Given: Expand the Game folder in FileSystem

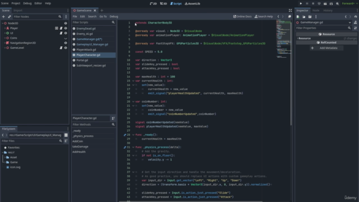Looking at the screenshot, I should coord(5,162).
